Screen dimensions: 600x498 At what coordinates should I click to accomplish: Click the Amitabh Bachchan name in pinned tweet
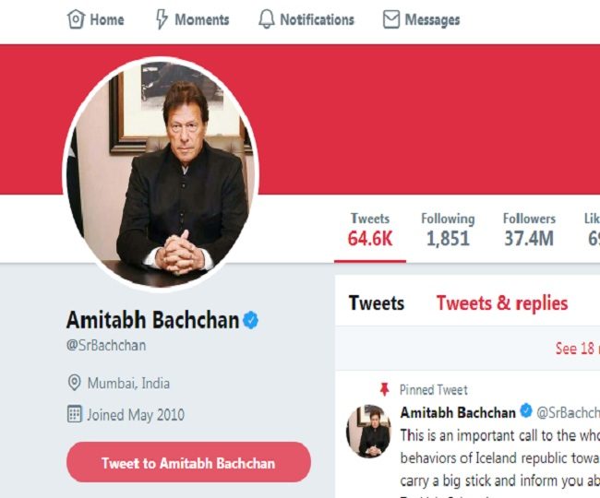(458, 411)
